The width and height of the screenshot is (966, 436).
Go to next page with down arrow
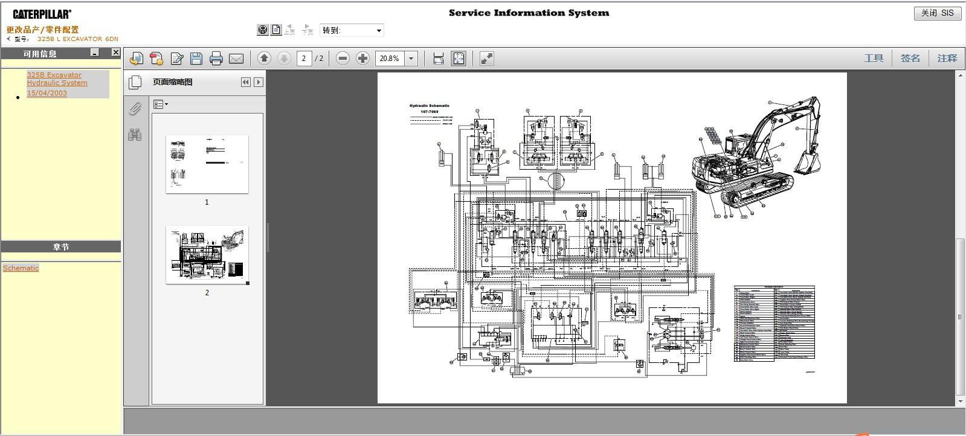284,59
